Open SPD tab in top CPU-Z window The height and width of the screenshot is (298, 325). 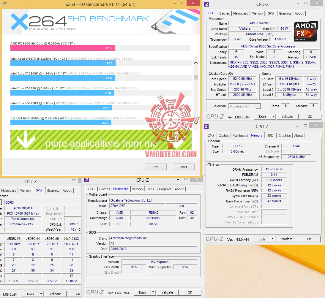[271, 13]
